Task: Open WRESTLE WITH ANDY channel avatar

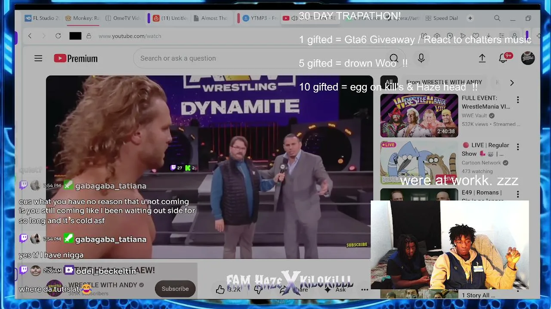Action: point(55,288)
